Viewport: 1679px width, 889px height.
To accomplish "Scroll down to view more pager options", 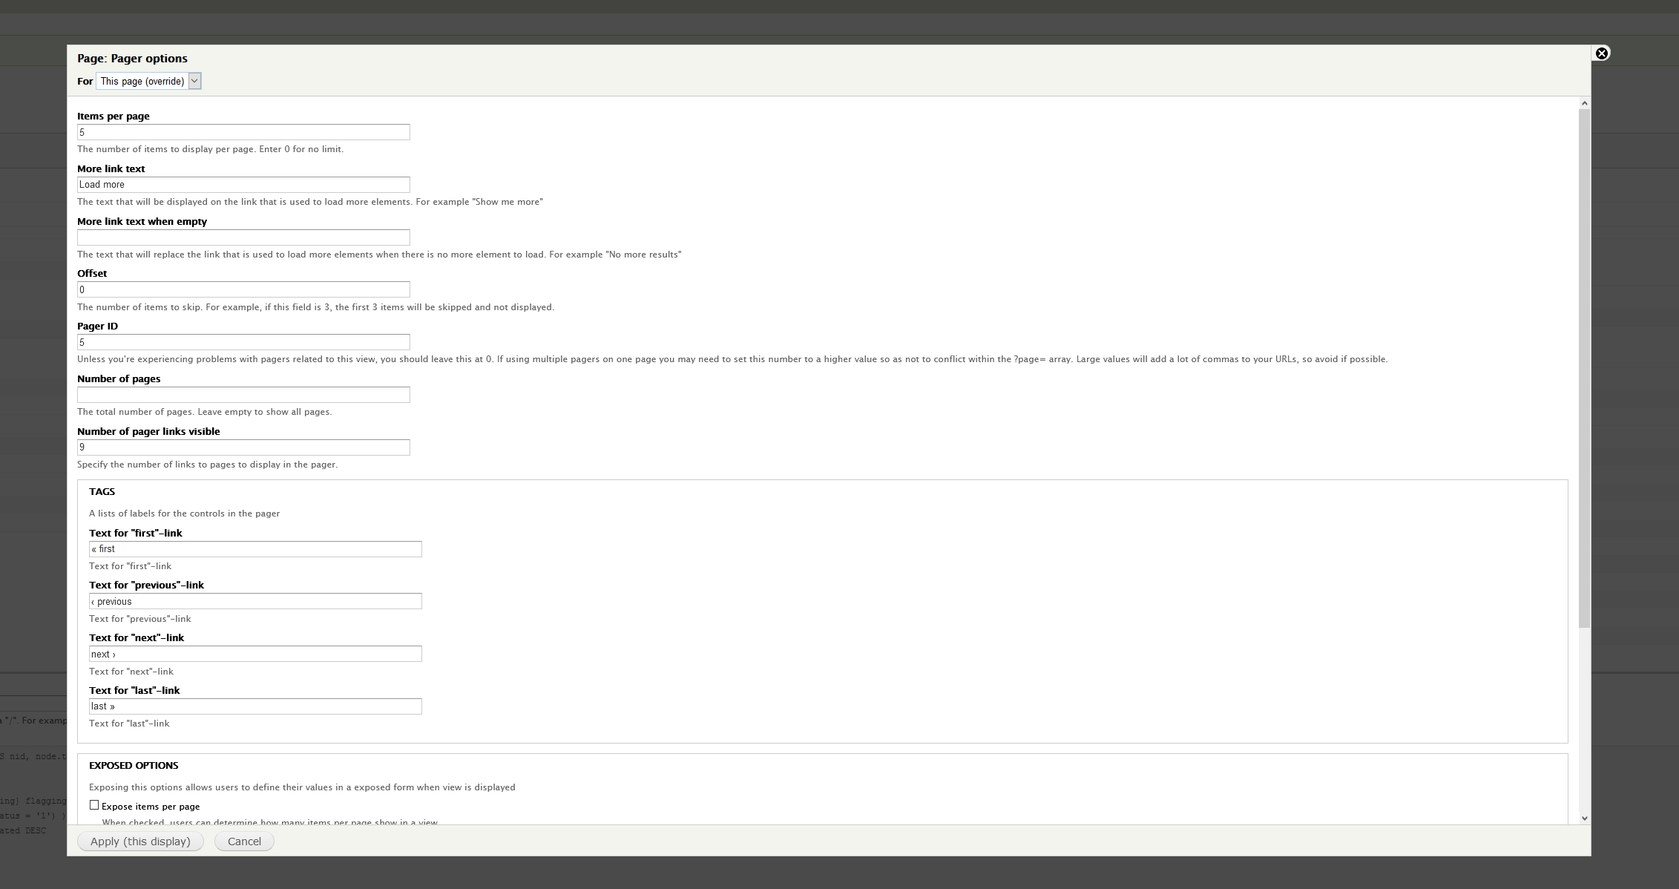I will pos(1585,818).
